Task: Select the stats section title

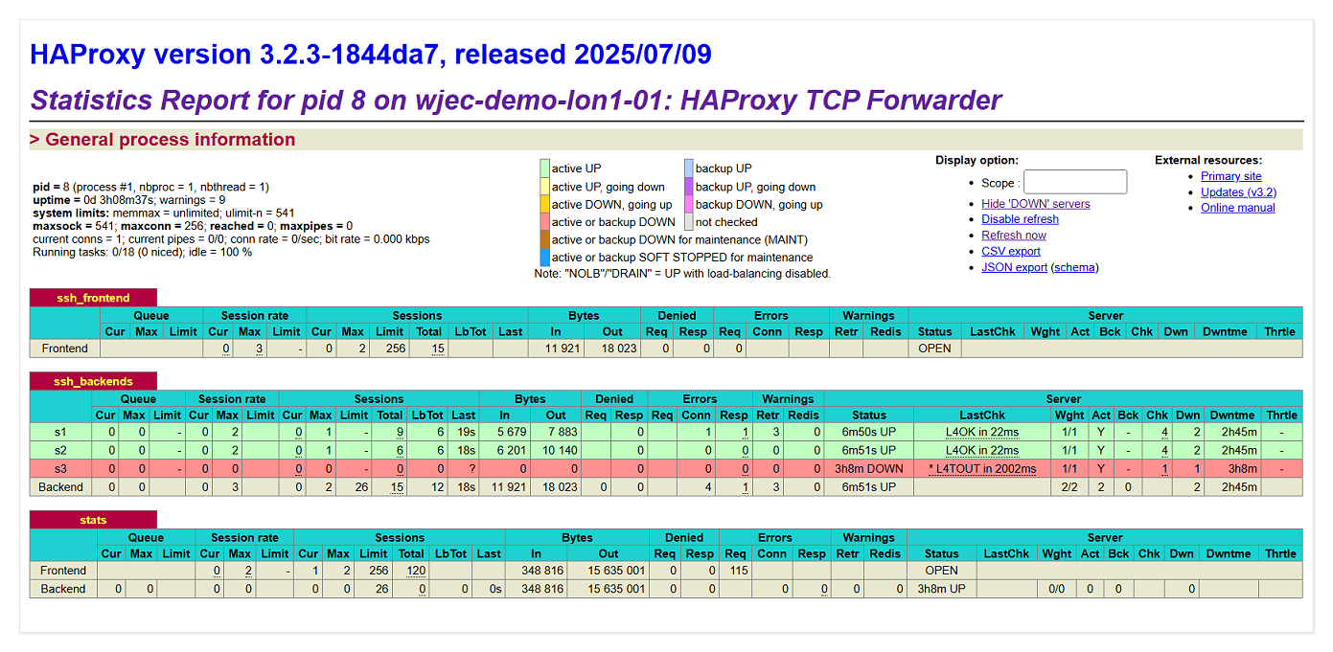Action: click(x=93, y=520)
